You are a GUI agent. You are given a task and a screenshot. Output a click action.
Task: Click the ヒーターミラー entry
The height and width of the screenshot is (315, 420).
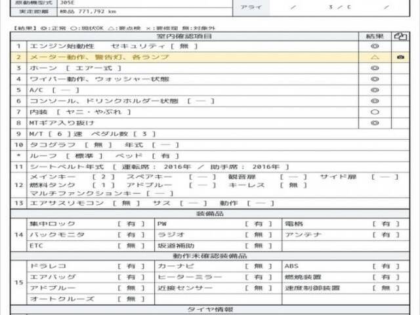pos(219,277)
